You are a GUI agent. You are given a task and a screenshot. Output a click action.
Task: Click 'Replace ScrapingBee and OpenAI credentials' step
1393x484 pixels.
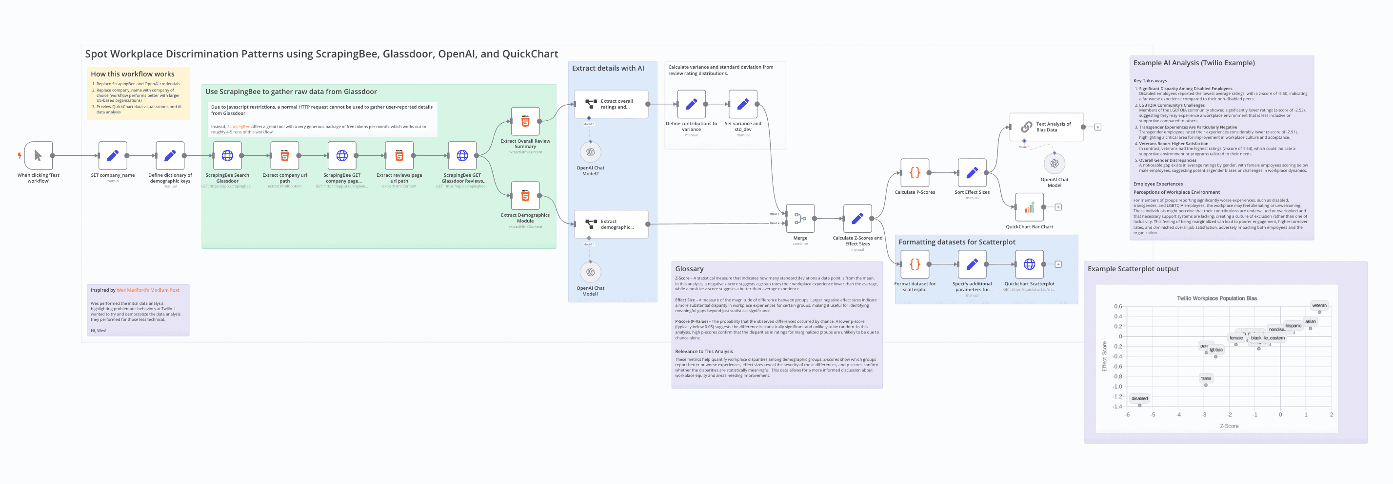point(138,84)
